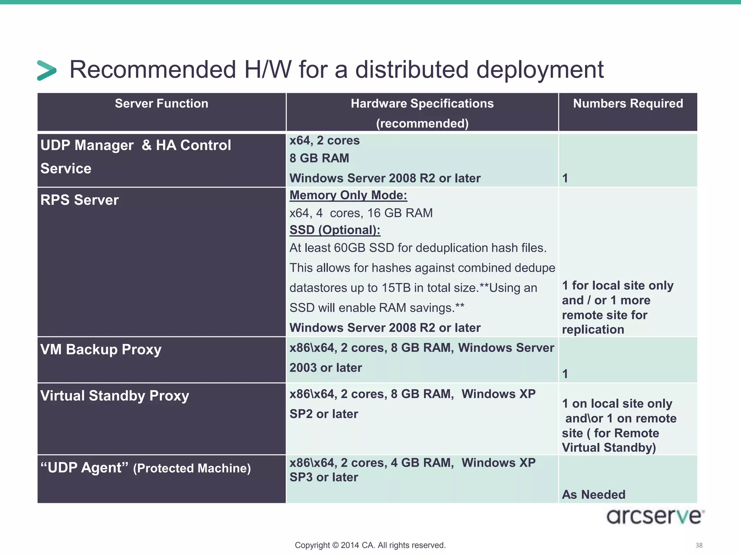This screenshot has height=555, width=741.
Task: Select the 'UDP Manager & HA Control Service' cell
Action: pos(162,160)
